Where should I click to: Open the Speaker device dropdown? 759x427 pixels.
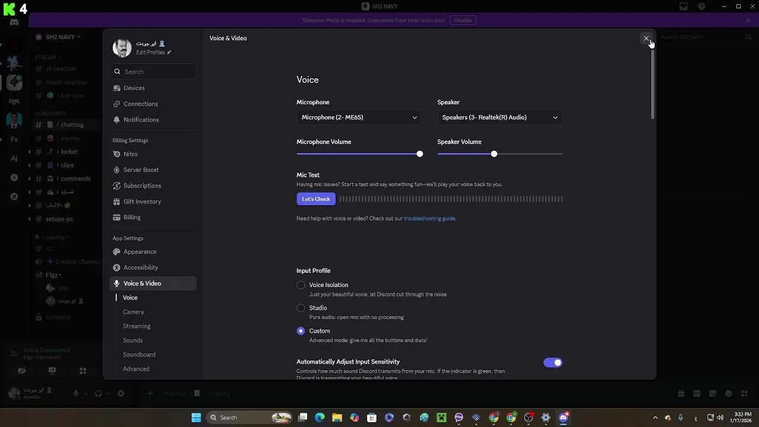coord(500,117)
